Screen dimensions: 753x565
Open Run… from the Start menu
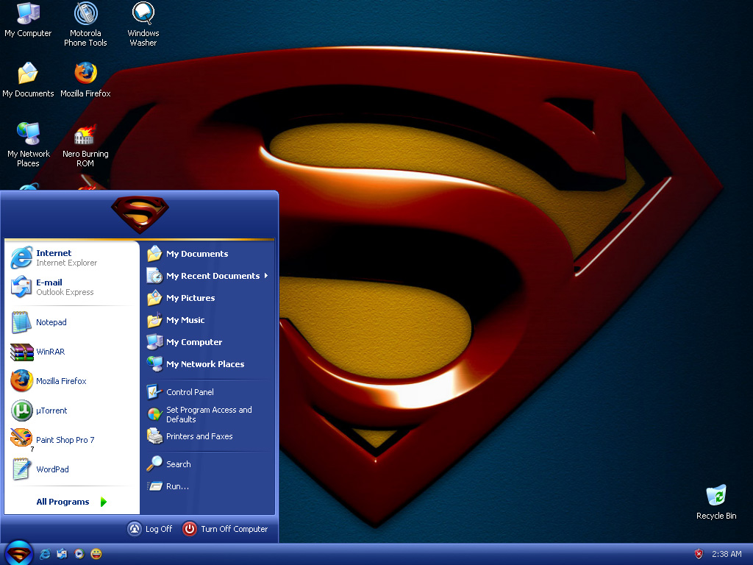point(177,486)
